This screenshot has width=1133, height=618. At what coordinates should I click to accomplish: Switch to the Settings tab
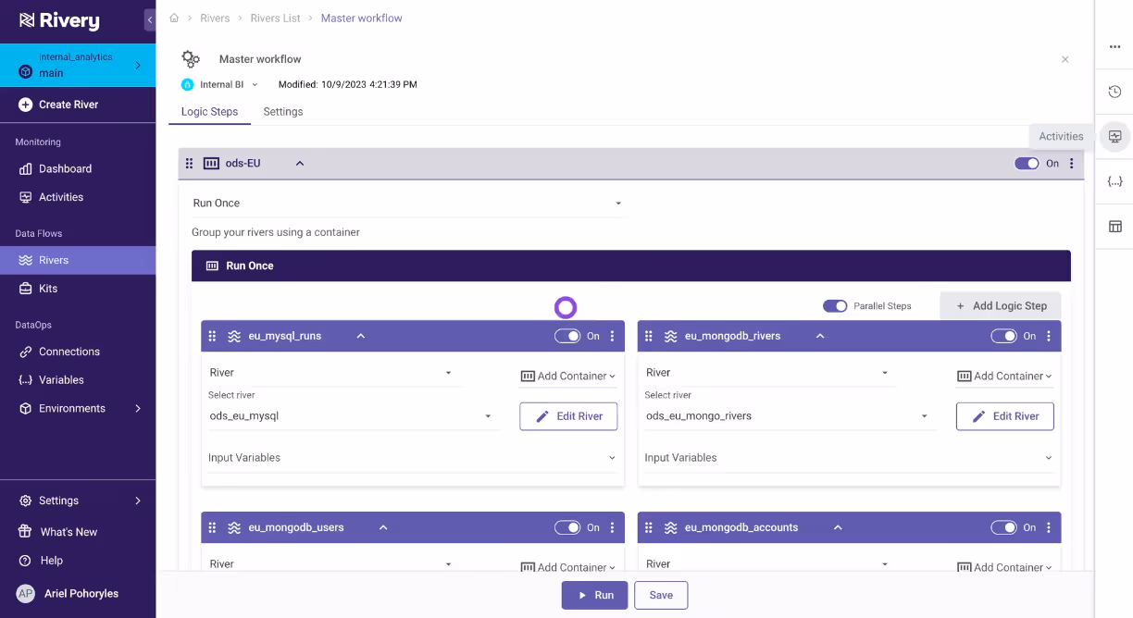pyautogui.click(x=282, y=111)
